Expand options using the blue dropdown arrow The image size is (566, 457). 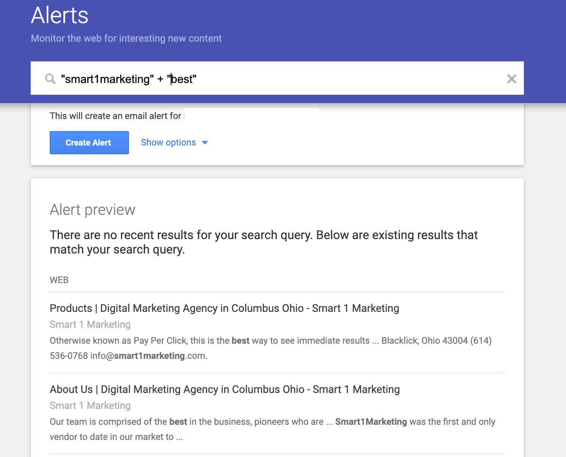coord(205,142)
